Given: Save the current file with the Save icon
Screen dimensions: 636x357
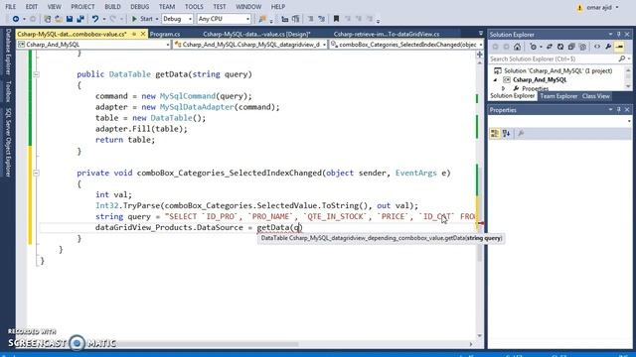Looking at the screenshot, I should [x=70, y=19].
